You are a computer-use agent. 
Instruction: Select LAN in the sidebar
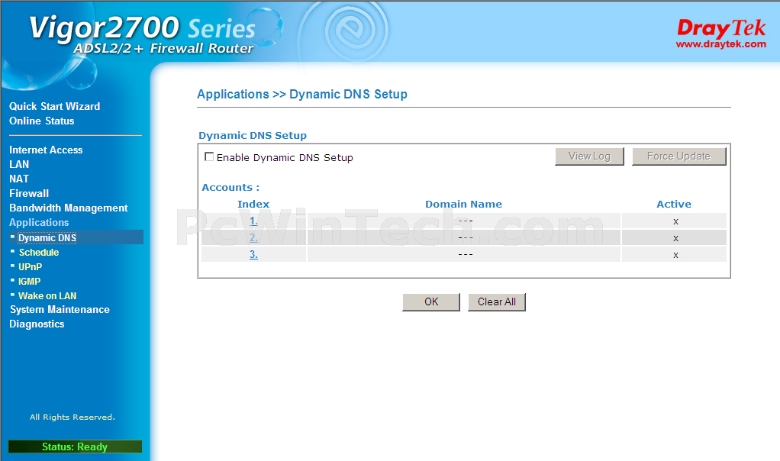click(19, 164)
